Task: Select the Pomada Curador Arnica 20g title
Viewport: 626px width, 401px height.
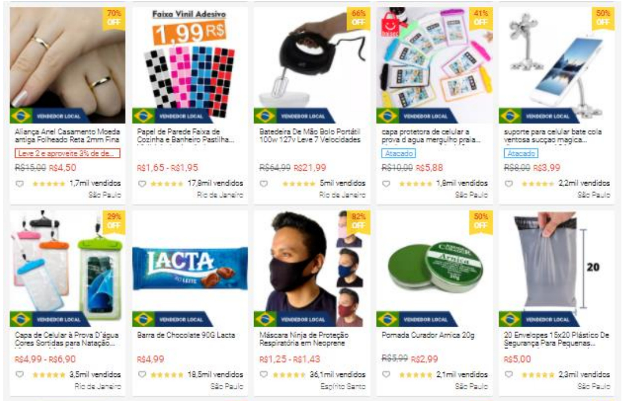Action: (x=428, y=335)
